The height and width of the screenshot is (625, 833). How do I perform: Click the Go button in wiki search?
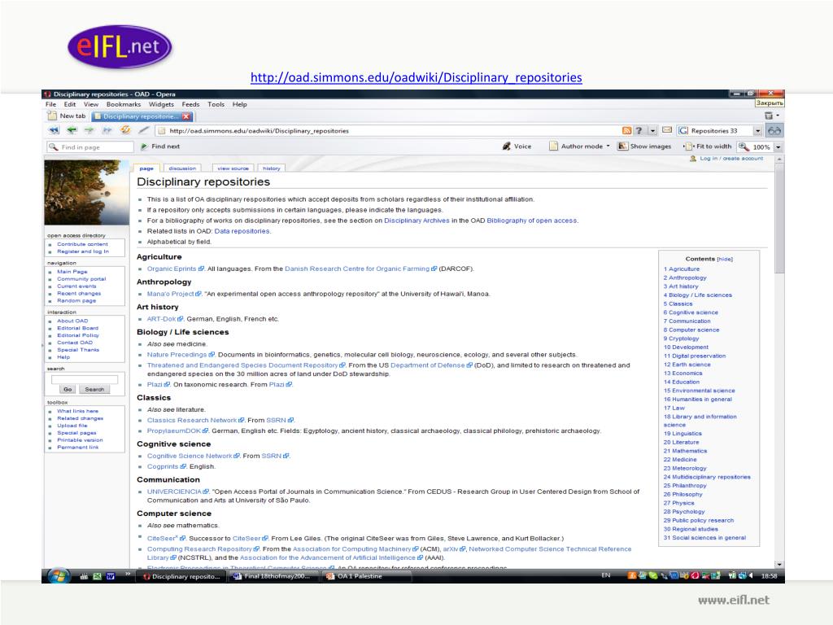(68, 390)
